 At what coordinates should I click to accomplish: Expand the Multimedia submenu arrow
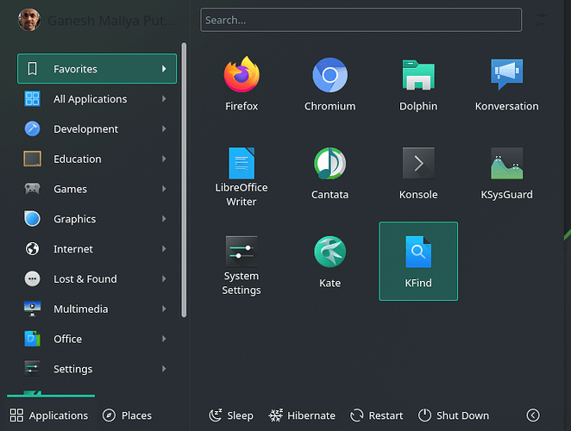(x=164, y=309)
